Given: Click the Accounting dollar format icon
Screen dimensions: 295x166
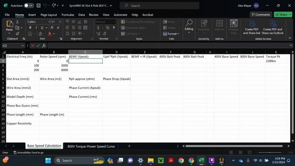Looking at the screenshot, I should pyautogui.click(x=98, y=28).
